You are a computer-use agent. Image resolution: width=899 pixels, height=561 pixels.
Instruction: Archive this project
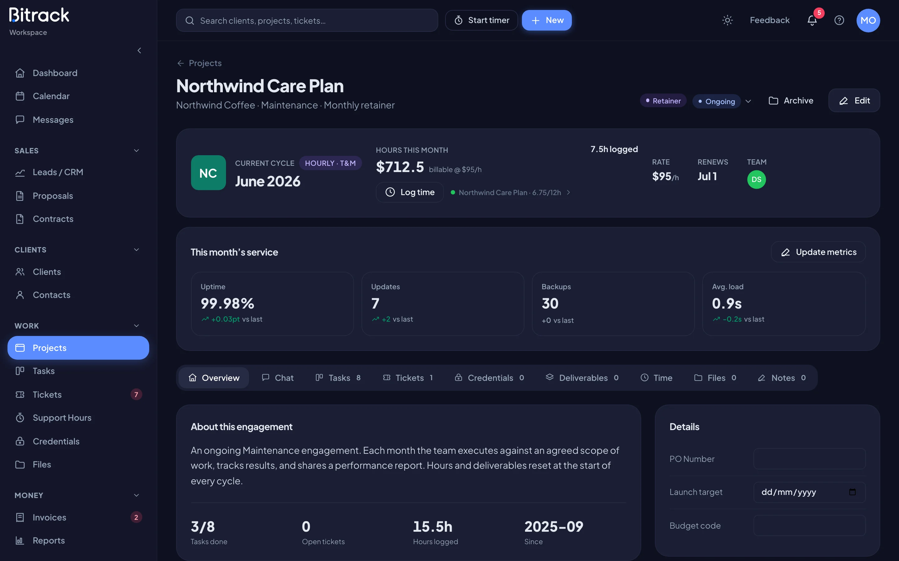(791, 101)
